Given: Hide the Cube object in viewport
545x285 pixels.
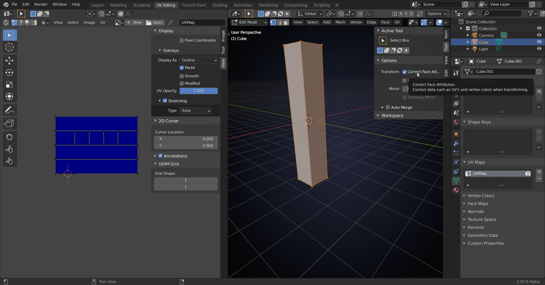Looking at the screenshot, I should (539, 42).
